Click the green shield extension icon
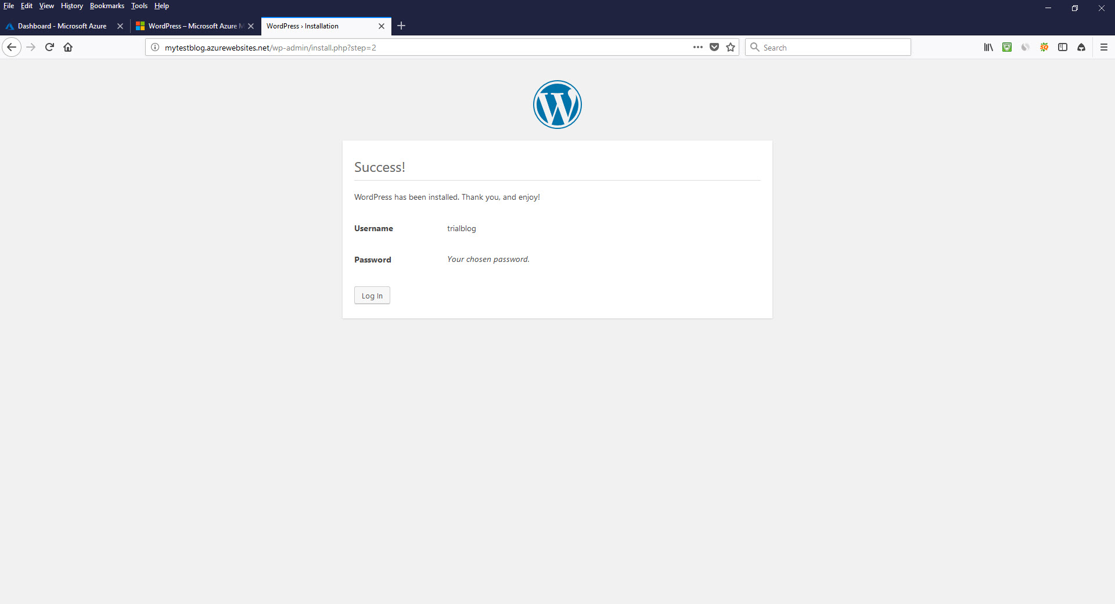Viewport: 1115px width, 604px height. click(1007, 47)
